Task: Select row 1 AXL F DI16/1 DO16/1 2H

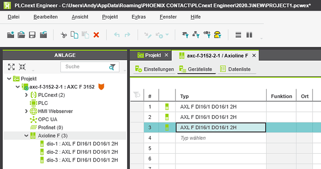Action: coord(221,107)
